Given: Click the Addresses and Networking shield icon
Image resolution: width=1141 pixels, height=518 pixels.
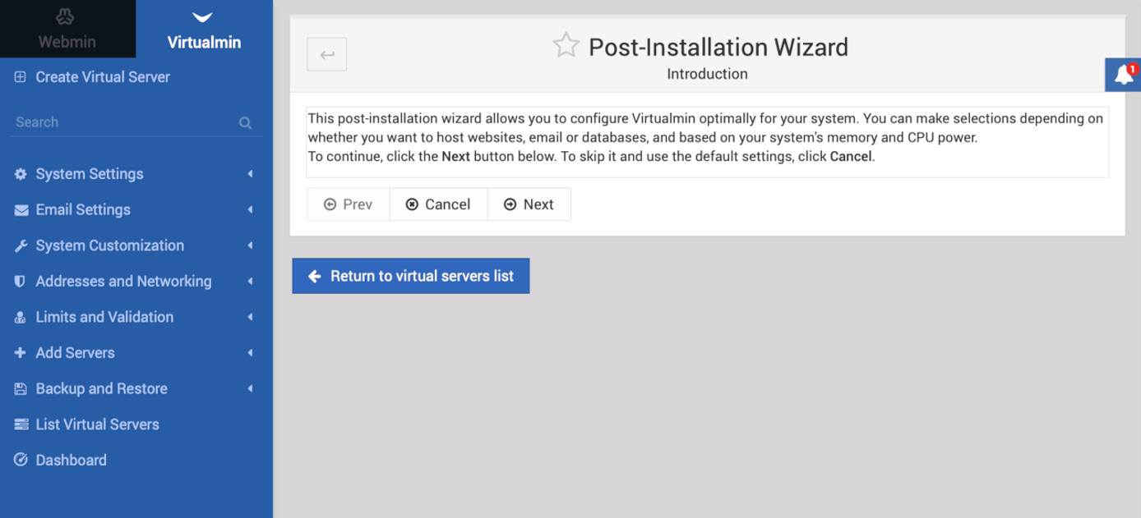Looking at the screenshot, I should 20,281.
